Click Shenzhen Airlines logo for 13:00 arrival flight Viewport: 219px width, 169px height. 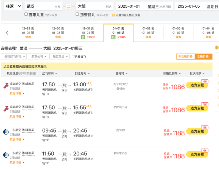tap(6, 86)
